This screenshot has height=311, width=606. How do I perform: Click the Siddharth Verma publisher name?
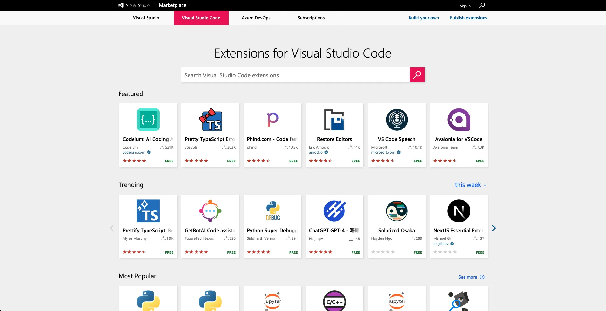261,238
